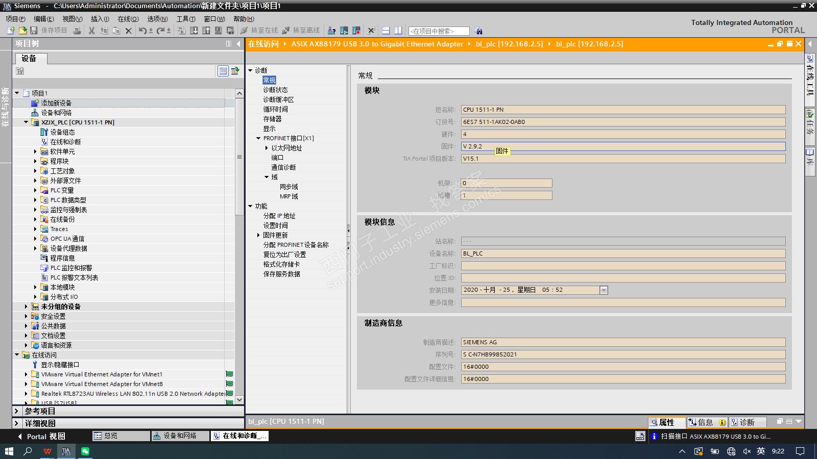Click the project search box
The height and width of the screenshot is (459, 817).
click(439, 31)
